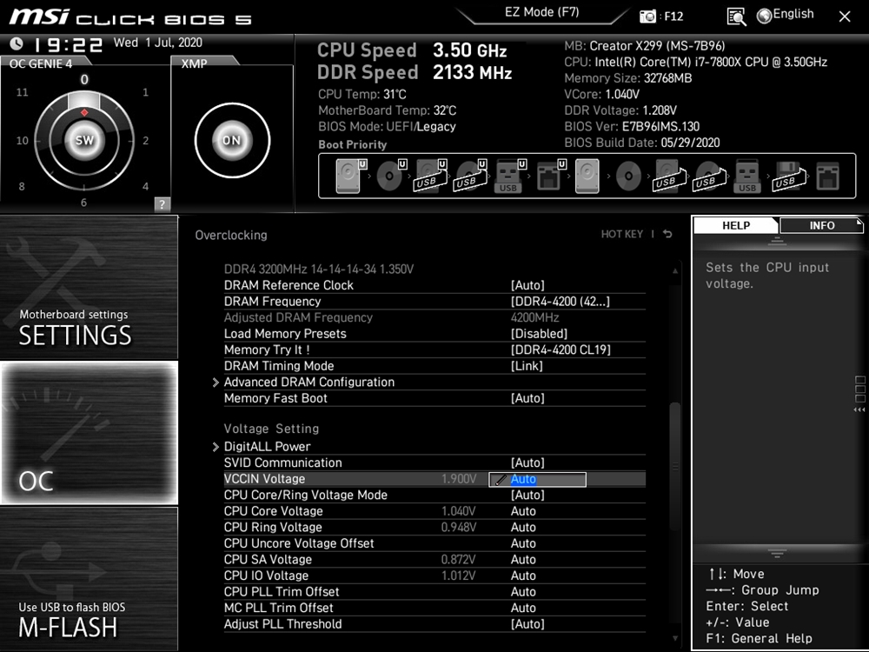Open CPU Core/Ring Voltage Mode option
The image size is (869, 652).
[x=527, y=495]
